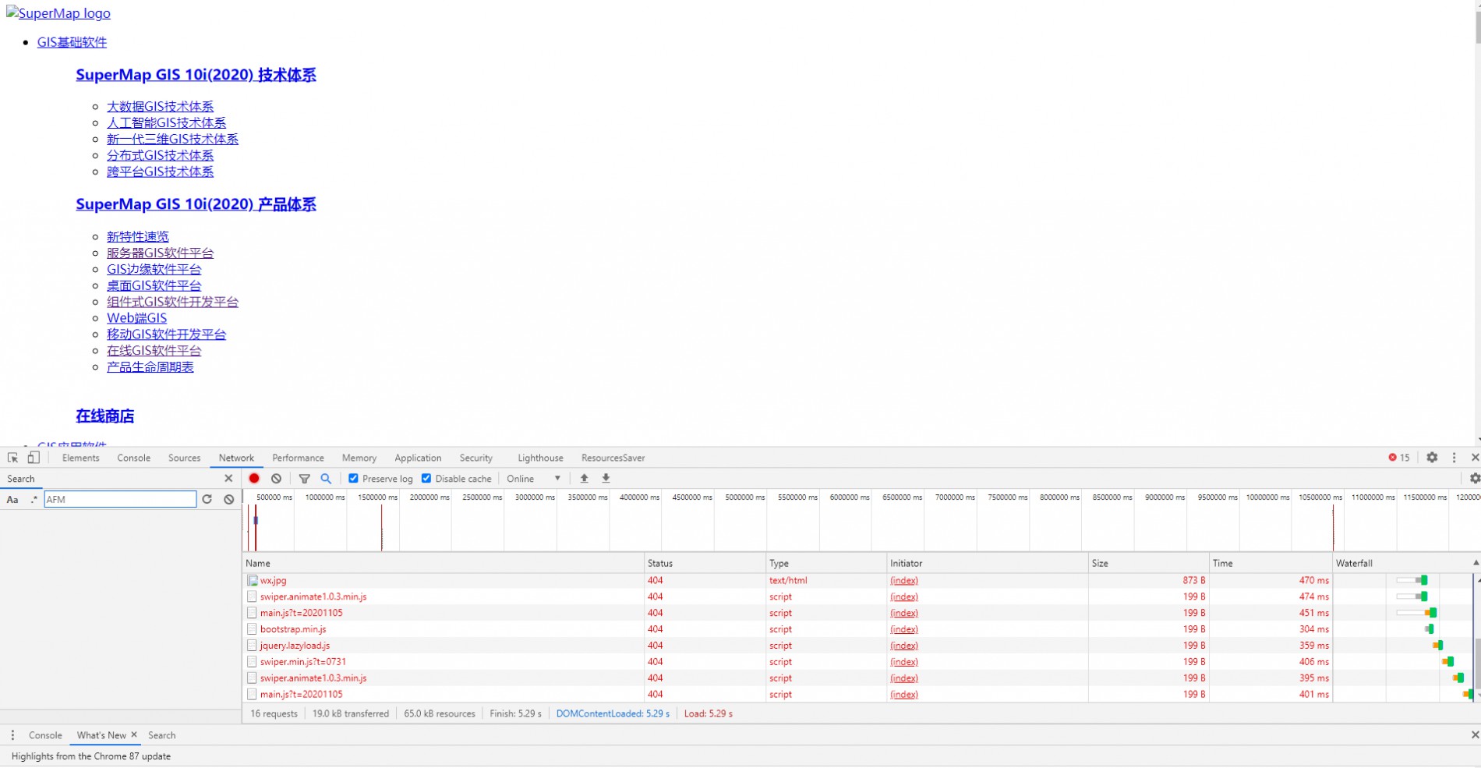Open the 大数据GIS技术体系 link
Viewport: 1481px width, 768px height.
point(160,106)
